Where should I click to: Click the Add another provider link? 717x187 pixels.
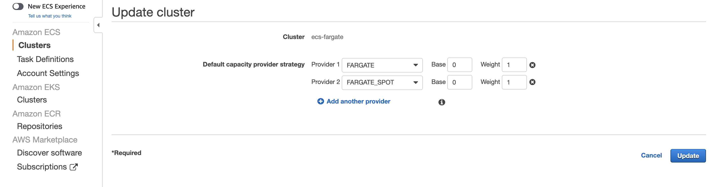tap(358, 101)
